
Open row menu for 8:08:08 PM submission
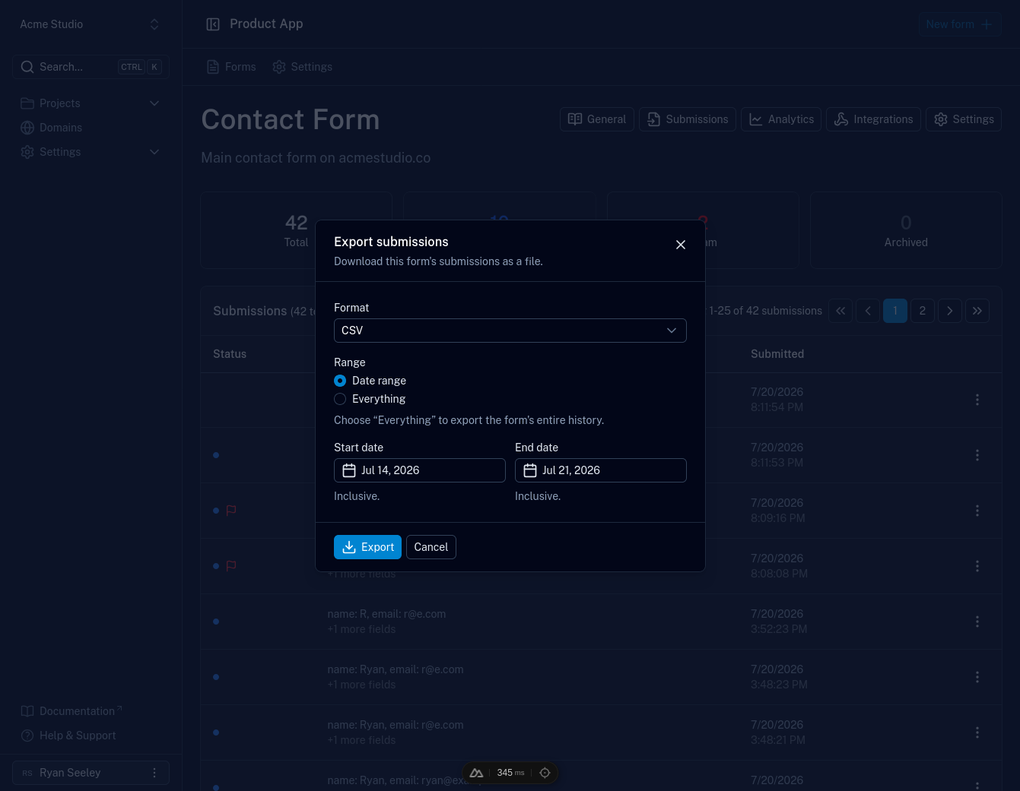(977, 566)
